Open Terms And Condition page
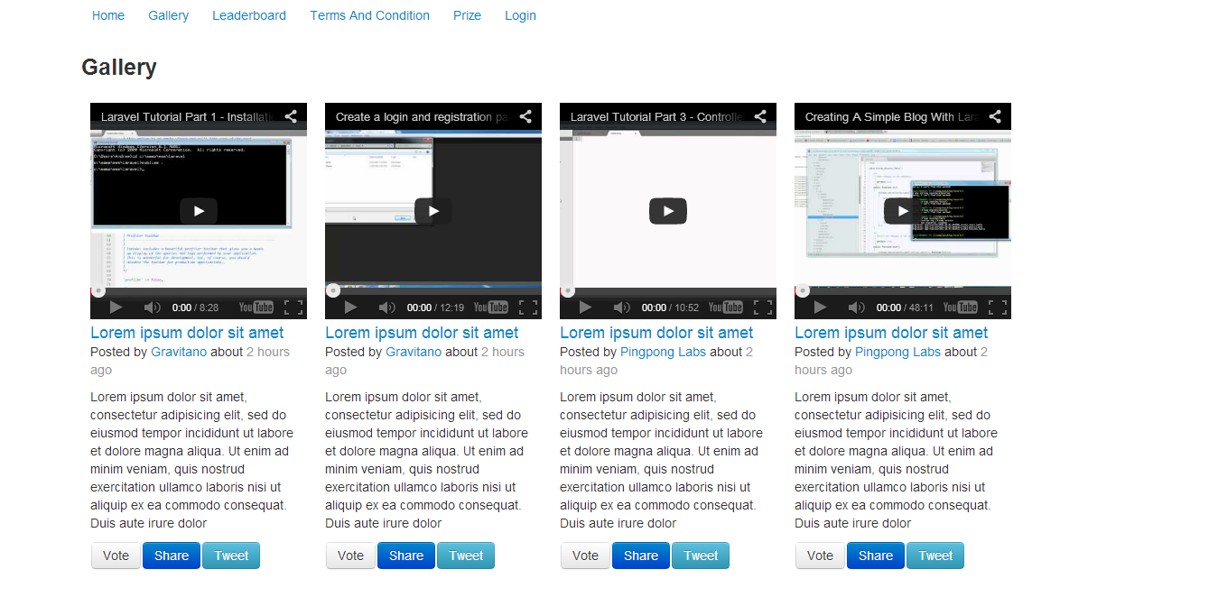 (x=370, y=15)
